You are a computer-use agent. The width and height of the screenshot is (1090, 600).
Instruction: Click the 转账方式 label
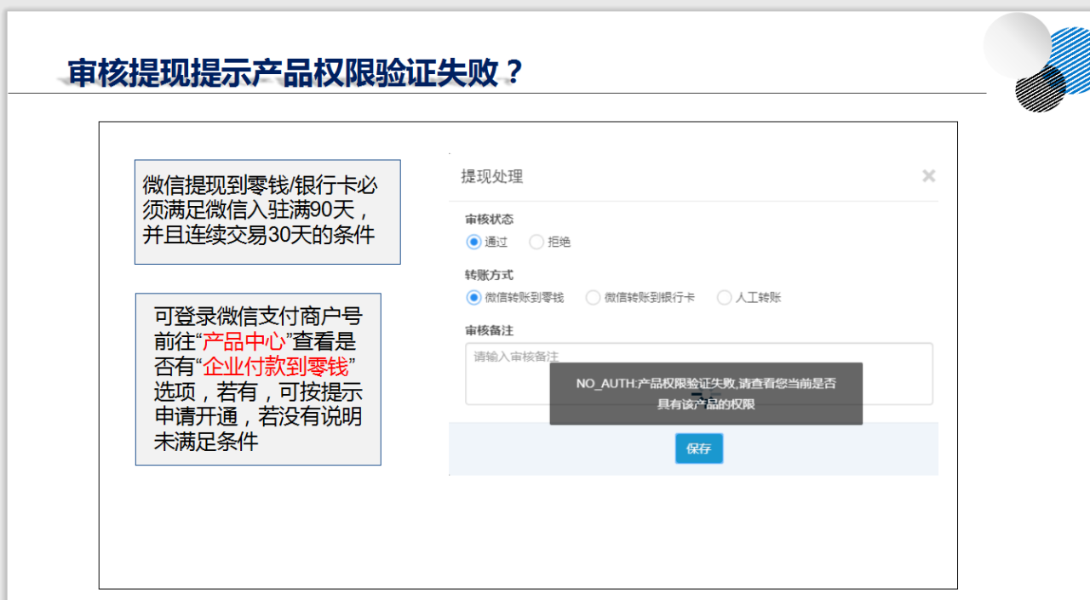click(489, 275)
